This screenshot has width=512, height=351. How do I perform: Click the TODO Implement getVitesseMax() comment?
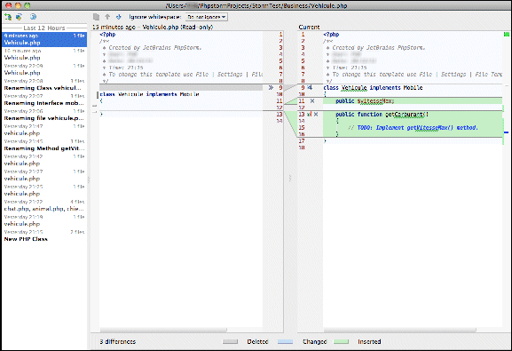413,128
